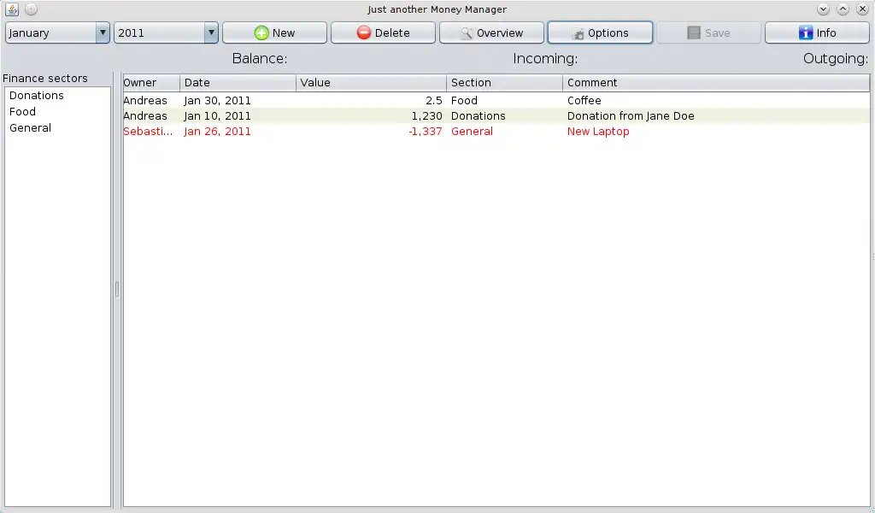The height and width of the screenshot is (513, 875).
Task: Sort by the Owner column header
Action: click(151, 83)
